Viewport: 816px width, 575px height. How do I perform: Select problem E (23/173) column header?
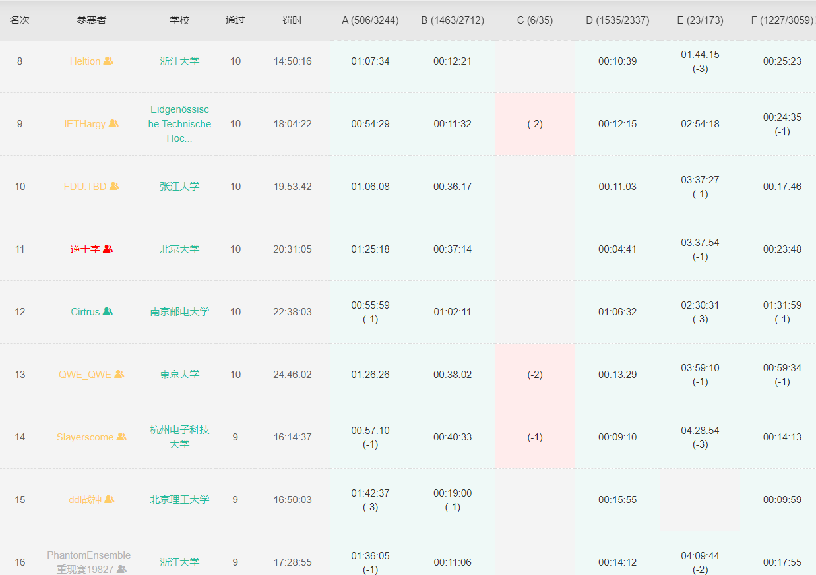point(700,20)
